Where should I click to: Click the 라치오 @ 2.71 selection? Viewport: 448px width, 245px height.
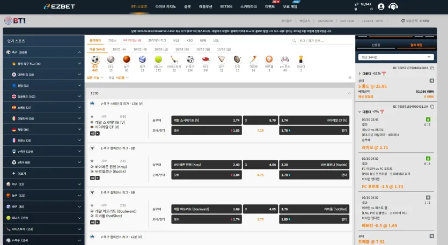[375, 147]
